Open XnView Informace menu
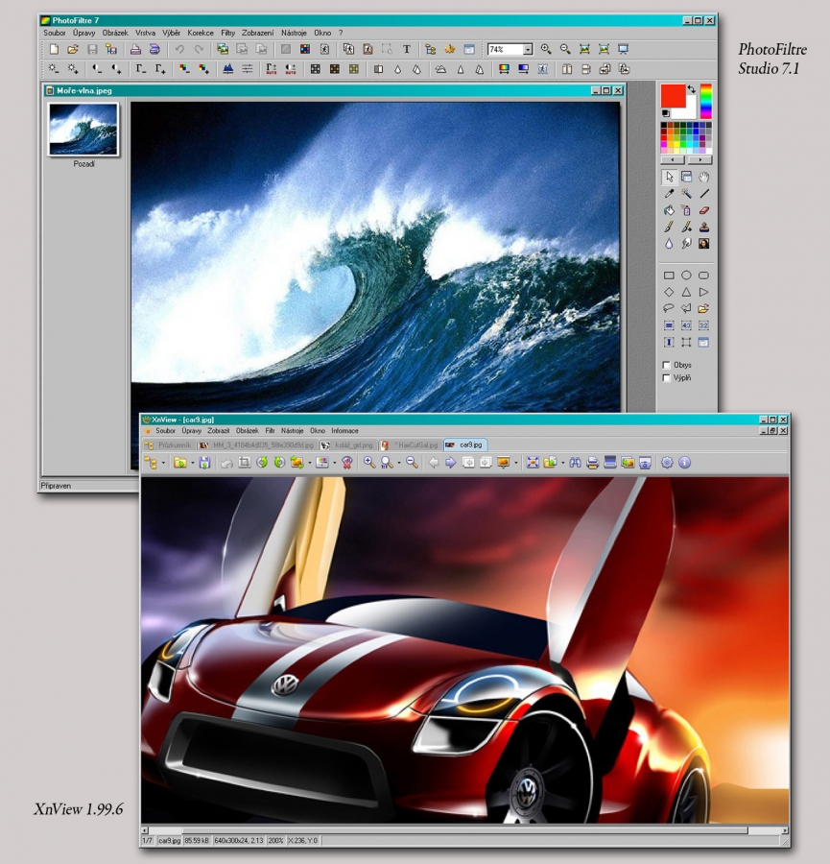Viewport: 830px width, 864px height. pyautogui.click(x=344, y=431)
